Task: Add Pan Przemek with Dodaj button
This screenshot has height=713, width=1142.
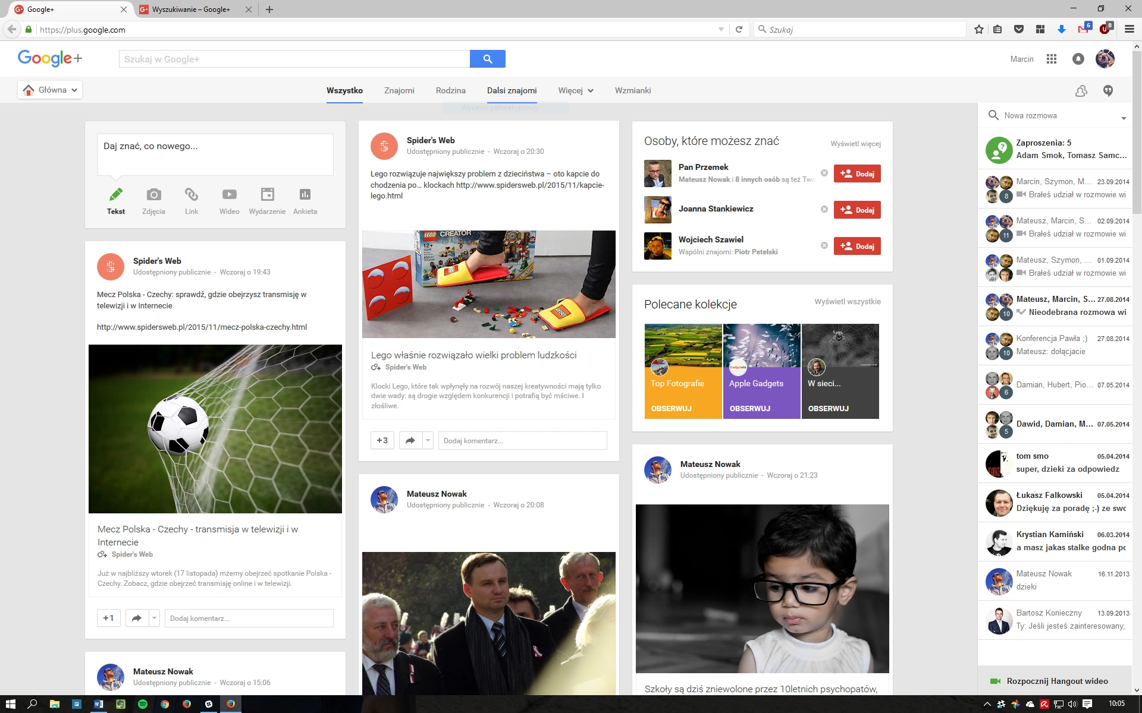Action: point(857,173)
